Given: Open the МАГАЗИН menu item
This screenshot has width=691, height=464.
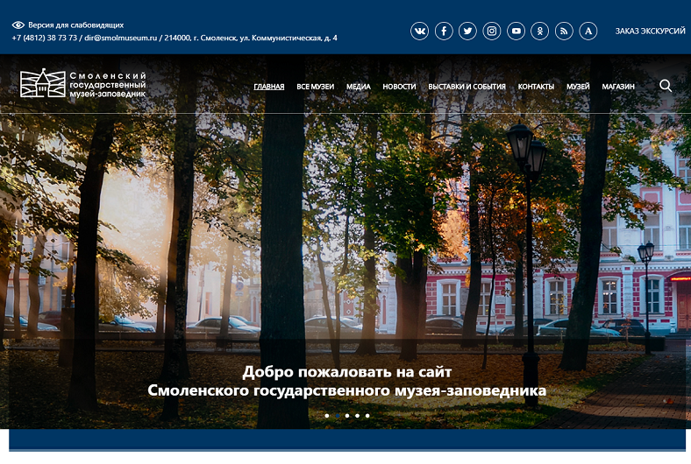Looking at the screenshot, I should coord(618,87).
